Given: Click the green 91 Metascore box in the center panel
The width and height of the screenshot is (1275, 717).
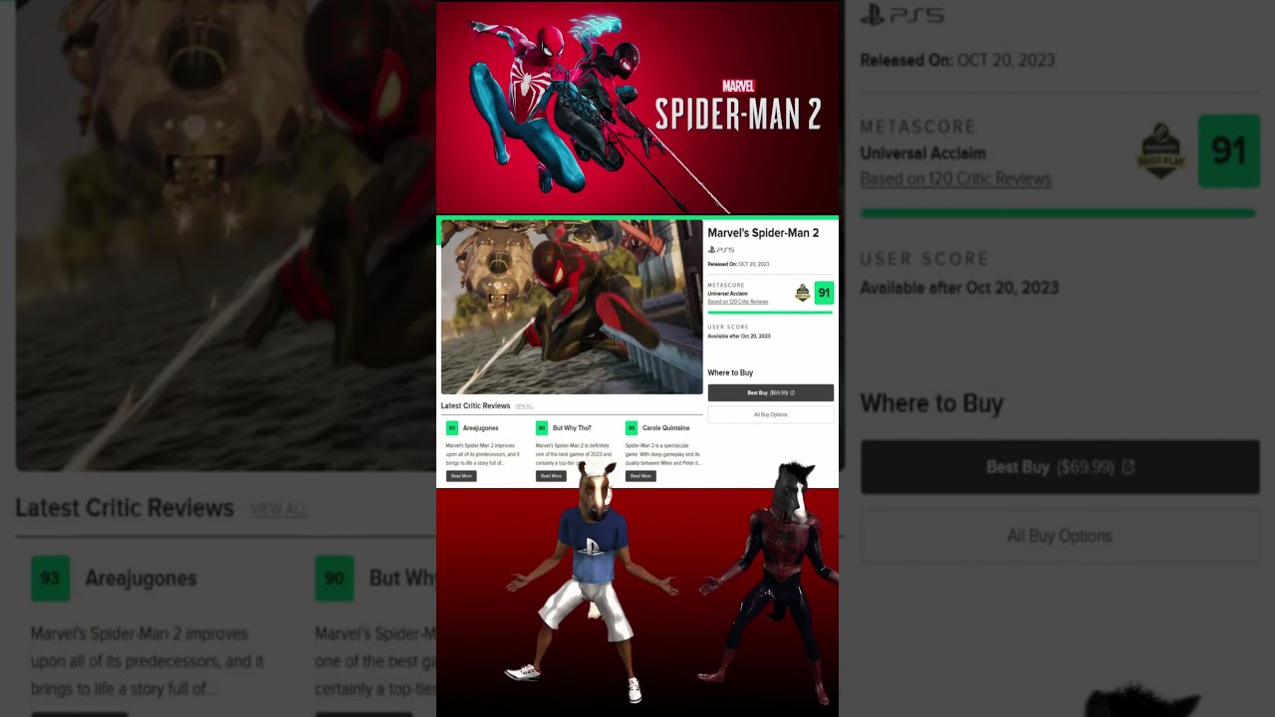Looking at the screenshot, I should click(x=824, y=293).
